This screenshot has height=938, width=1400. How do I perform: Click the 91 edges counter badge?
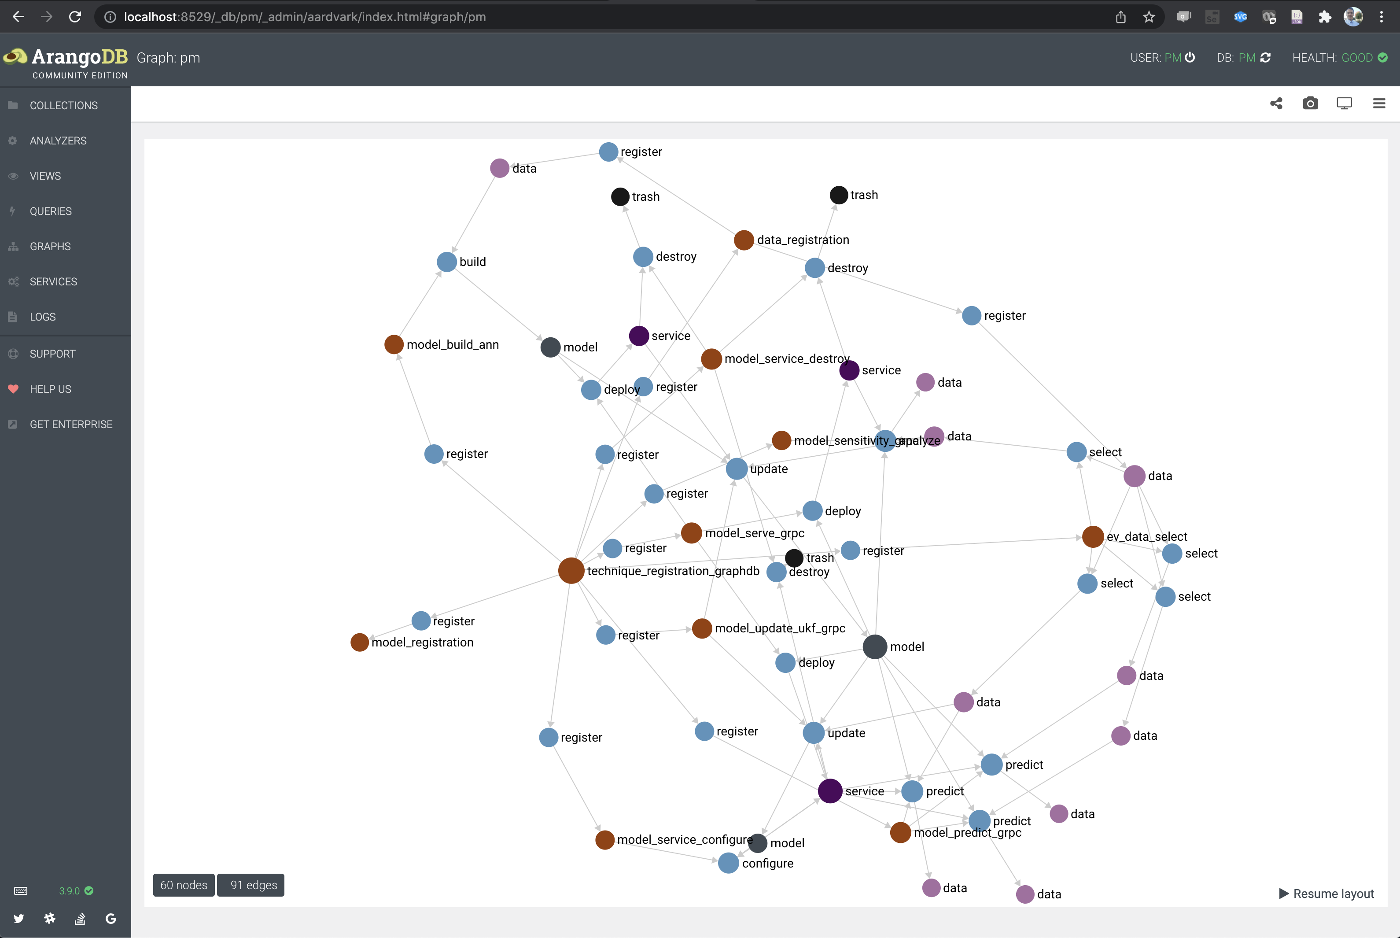pos(251,885)
